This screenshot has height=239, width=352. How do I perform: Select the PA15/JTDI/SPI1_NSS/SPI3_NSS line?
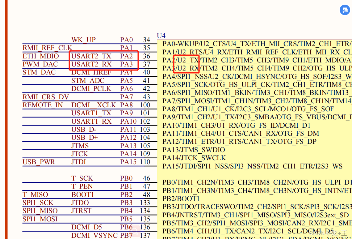[253, 166]
